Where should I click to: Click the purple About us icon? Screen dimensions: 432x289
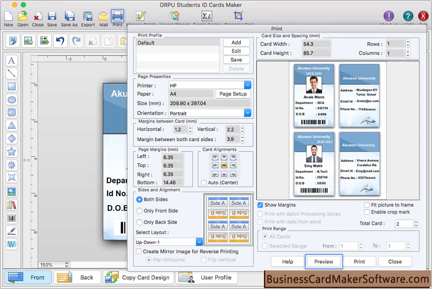[x=389, y=16]
